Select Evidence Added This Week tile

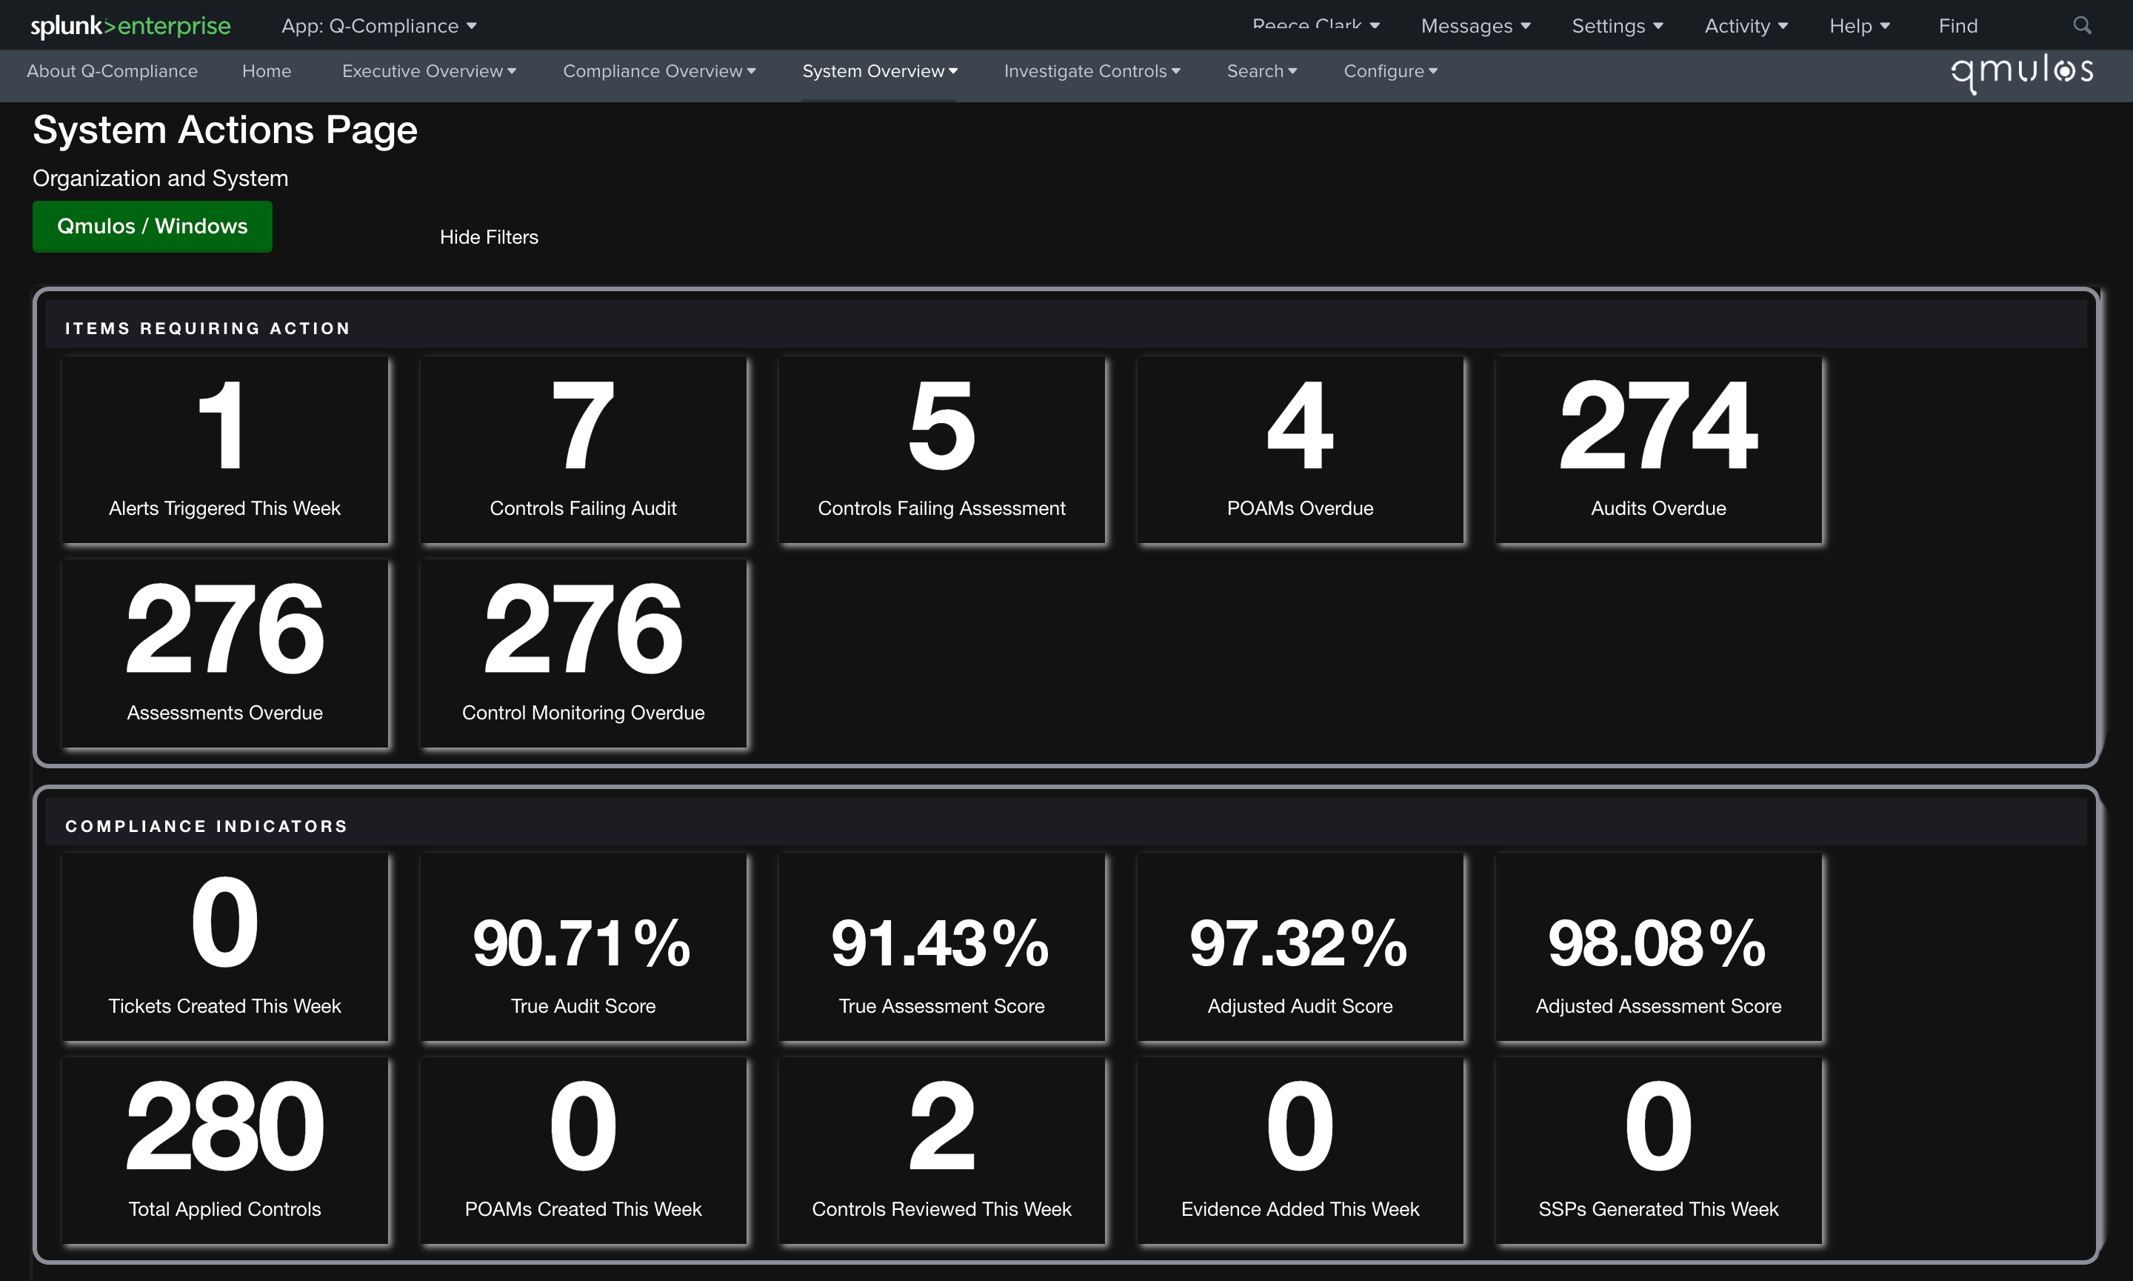coord(1300,1151)
